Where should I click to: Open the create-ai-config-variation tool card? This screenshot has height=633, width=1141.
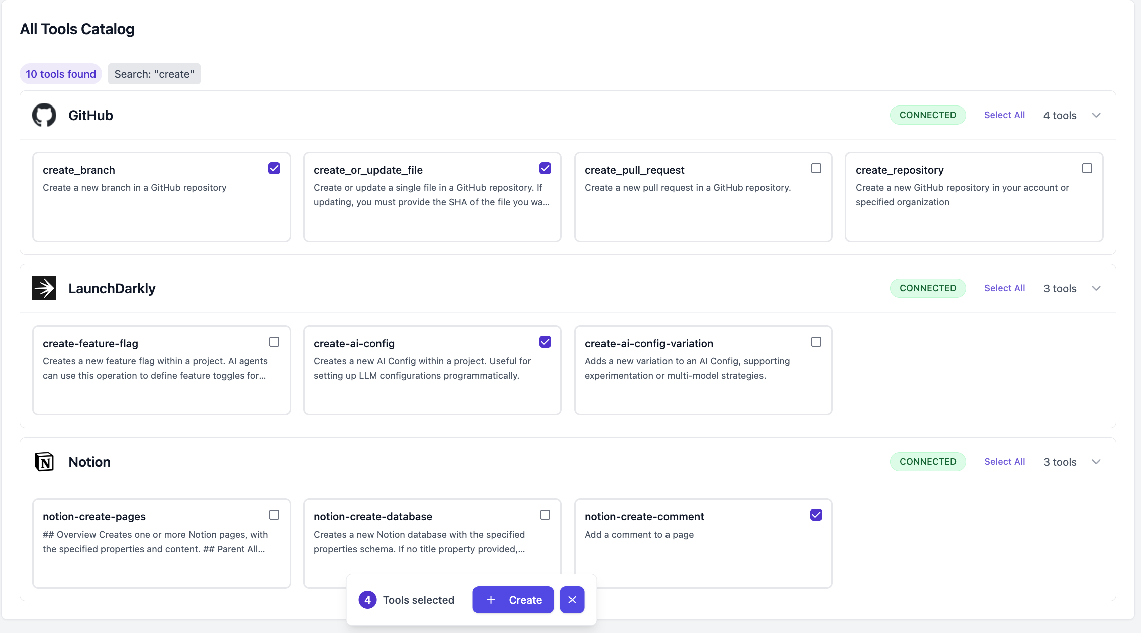(703, 370)
